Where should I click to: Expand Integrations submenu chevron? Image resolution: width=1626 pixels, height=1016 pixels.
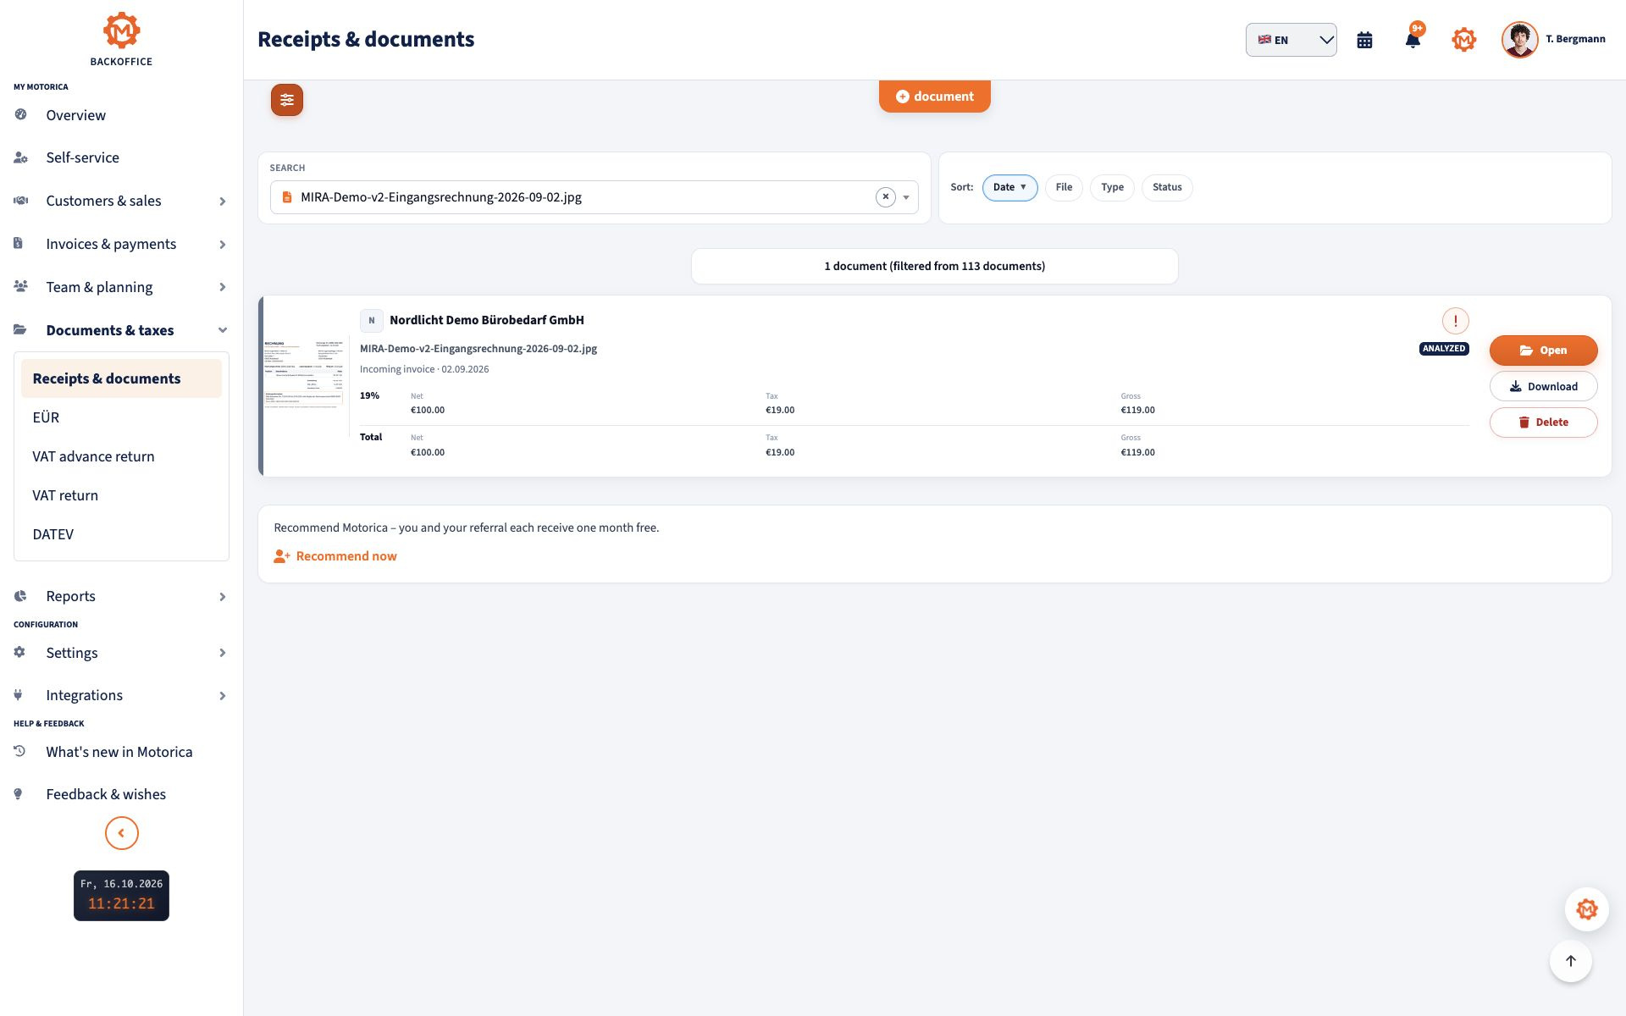223,696
